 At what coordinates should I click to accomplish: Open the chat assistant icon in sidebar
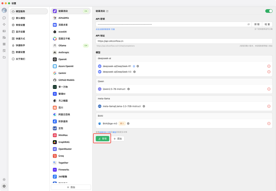(x=4, y=18)
